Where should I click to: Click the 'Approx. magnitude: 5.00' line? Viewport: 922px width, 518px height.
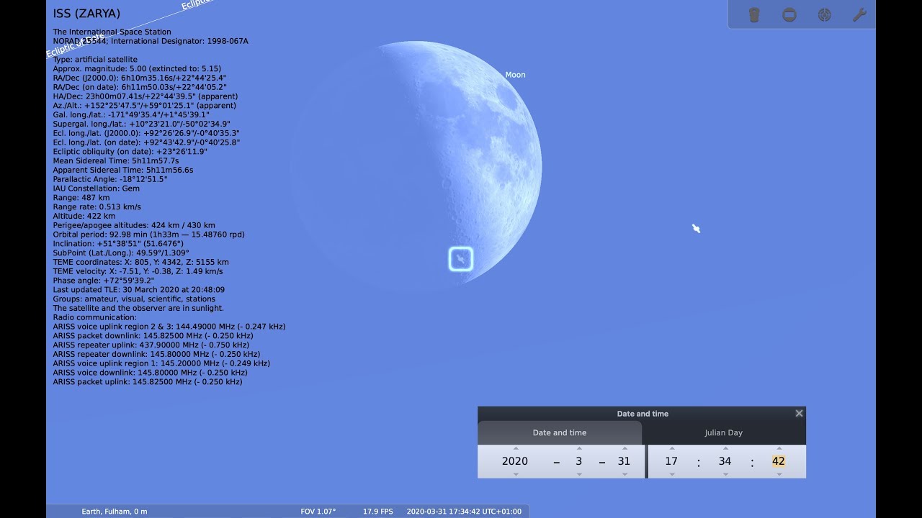click(x=137, y=69)
